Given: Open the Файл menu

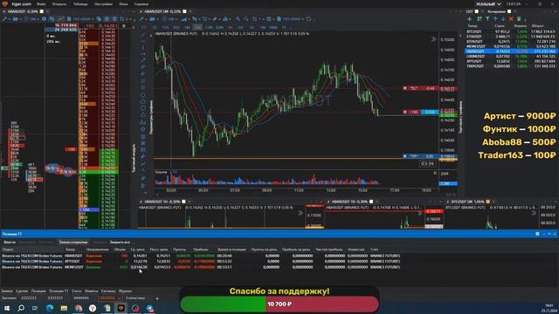Looking at the screenshot, I should (x=41, y=3).
